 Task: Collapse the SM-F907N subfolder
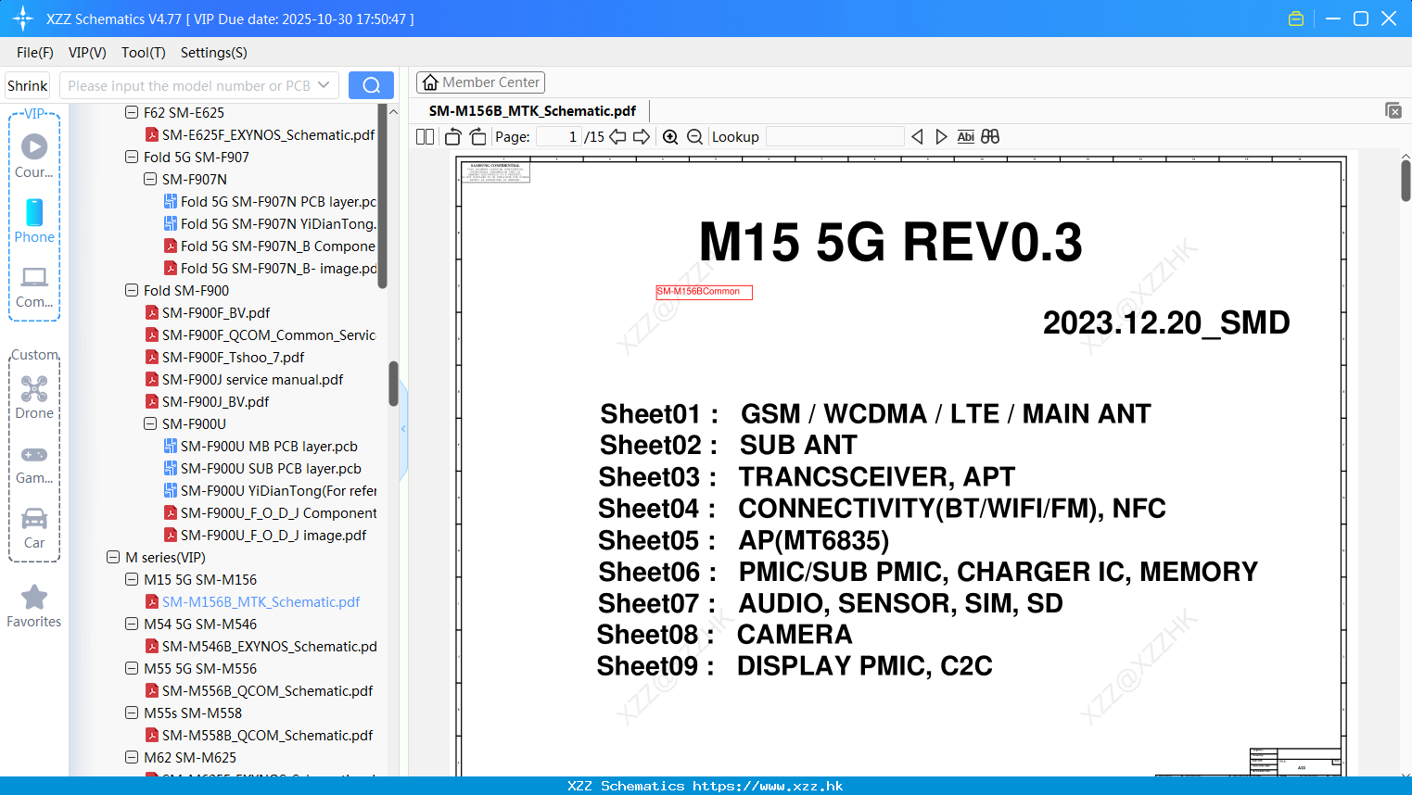(x=150, y=180)
